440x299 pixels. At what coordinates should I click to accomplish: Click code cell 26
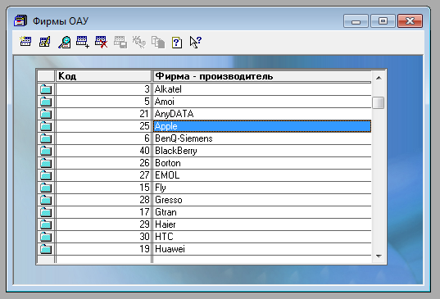point(103,163)
